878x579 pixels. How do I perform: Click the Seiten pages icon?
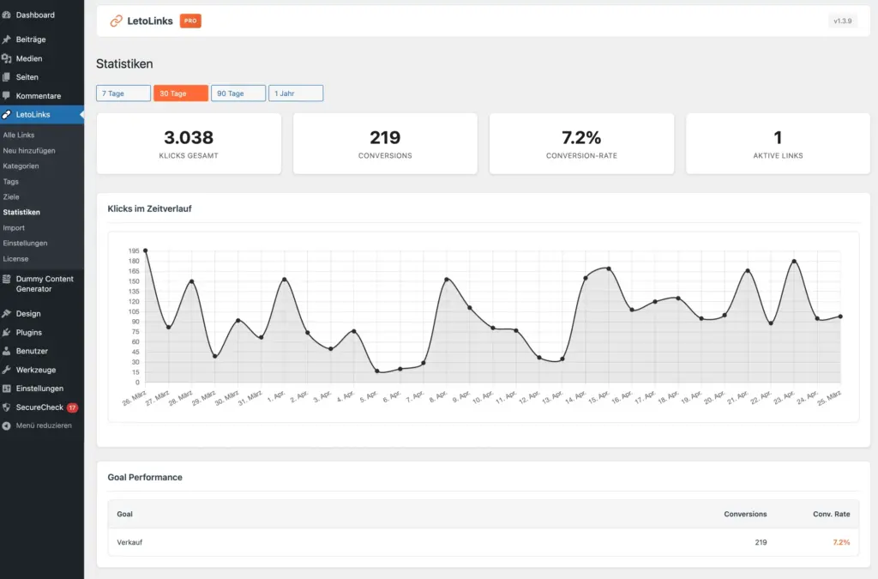[x=7, y=76]
